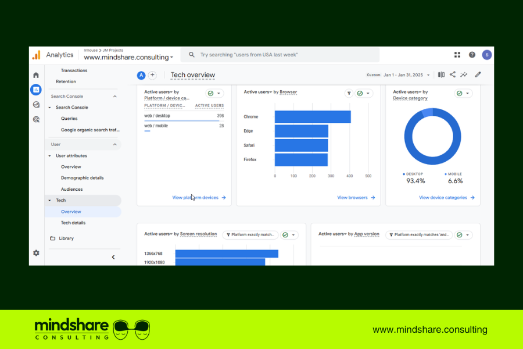Open Retention report in sidebar
Viewport: 523px width, 349px height.
[x=66, y=81]
